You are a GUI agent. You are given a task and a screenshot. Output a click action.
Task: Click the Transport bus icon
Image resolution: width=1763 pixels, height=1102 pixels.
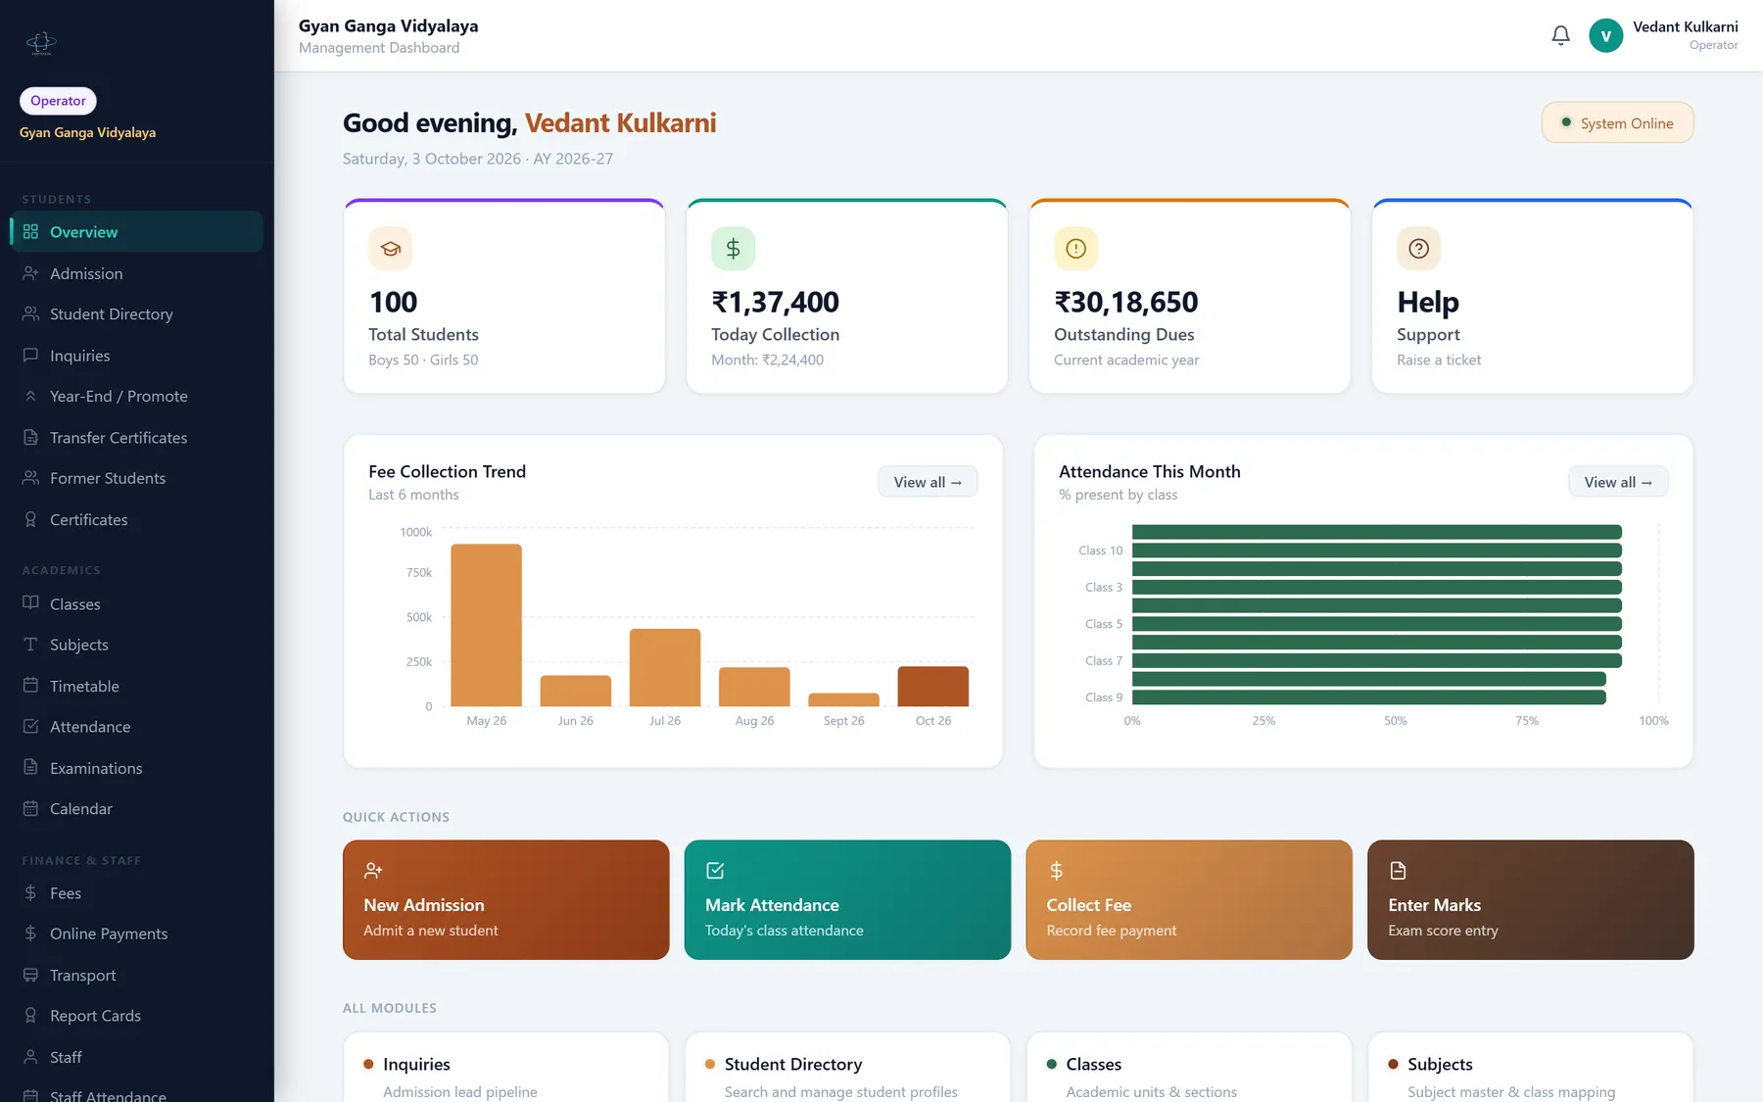click(30, 975)
